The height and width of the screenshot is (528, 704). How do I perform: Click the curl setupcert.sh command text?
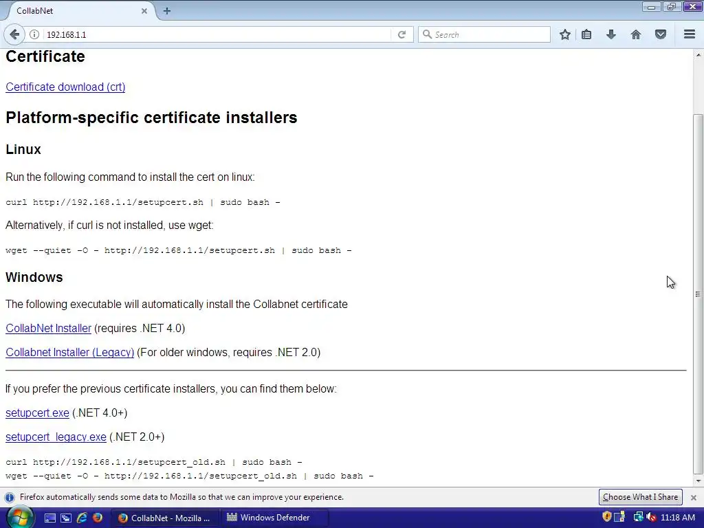143,203
